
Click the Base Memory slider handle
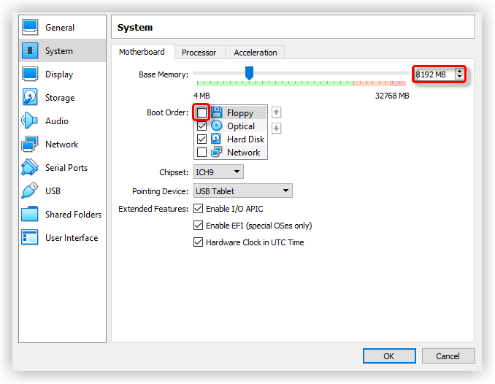249,72
